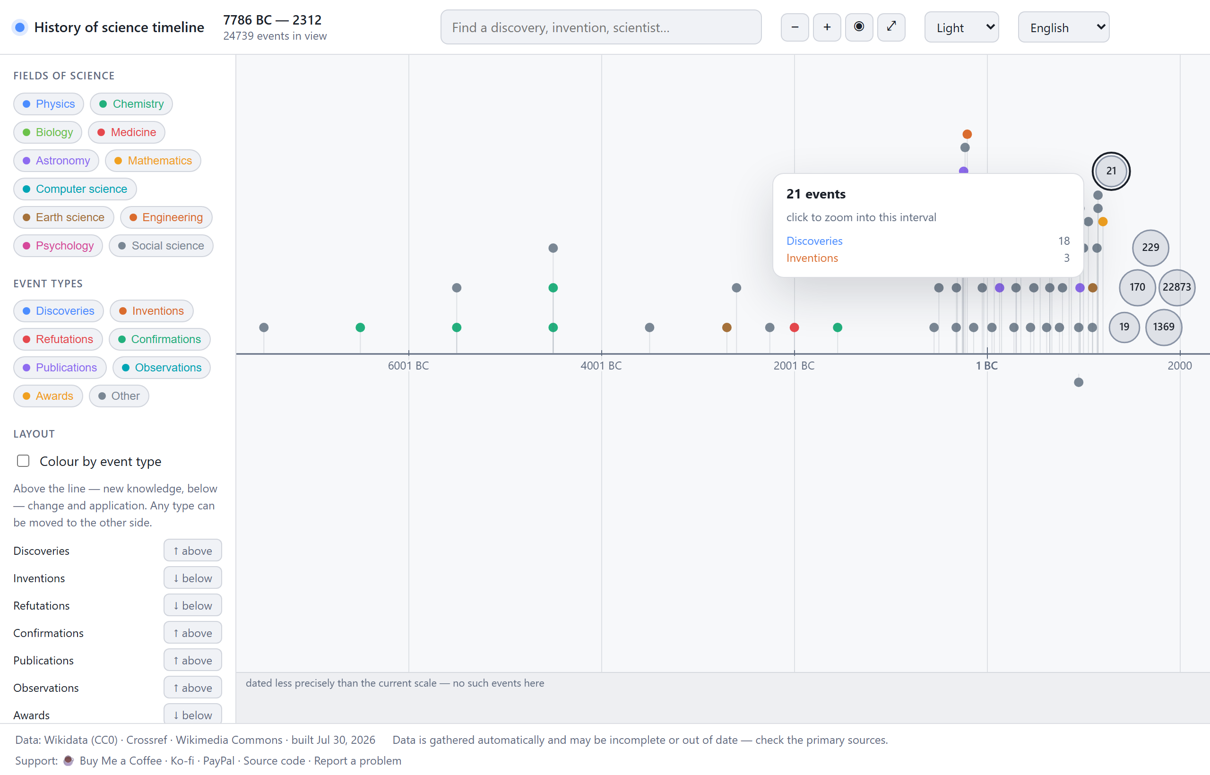Open the English language dropdown
Screen dimensions: 1210x775
point(1063,27)
